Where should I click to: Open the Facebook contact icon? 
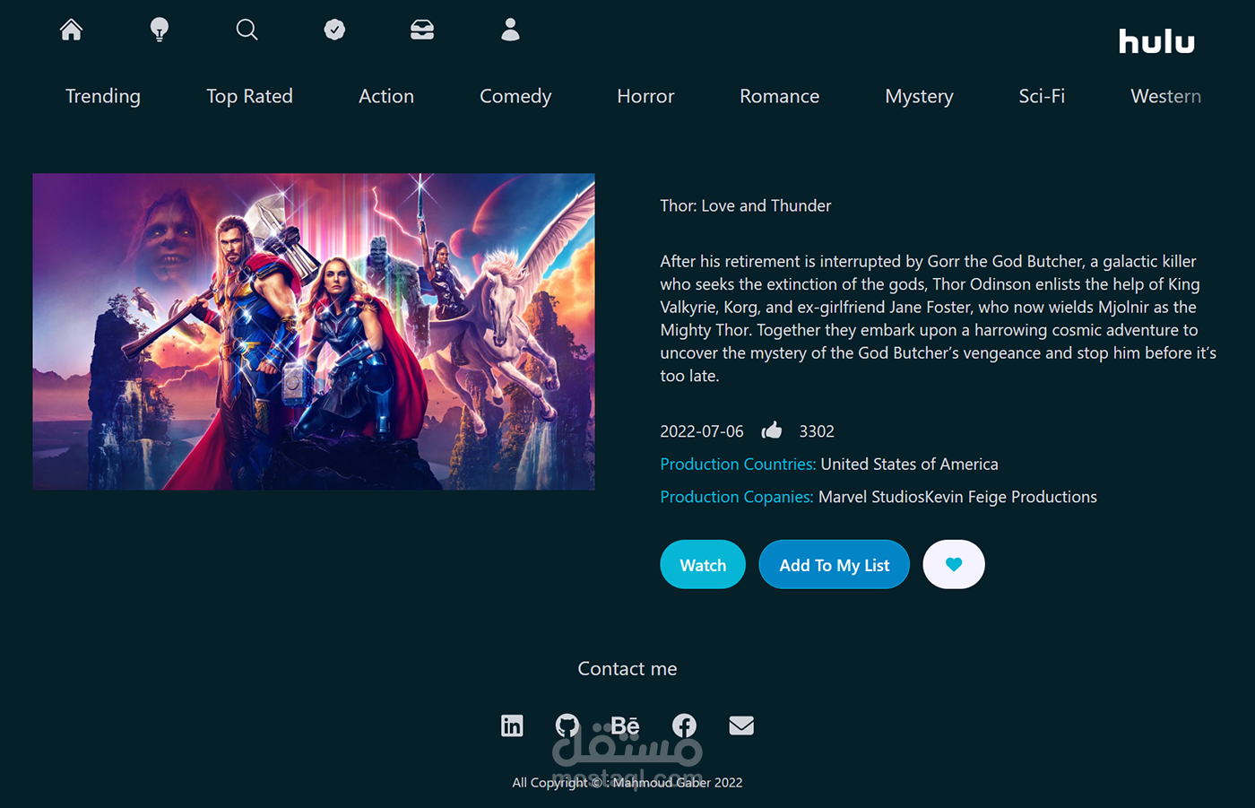(x=684, y=725)
